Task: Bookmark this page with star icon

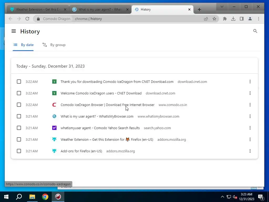Action: 214,19
